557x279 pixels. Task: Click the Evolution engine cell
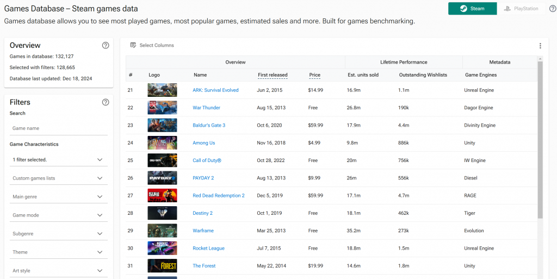pyautogui.click(x=474, y=231)
